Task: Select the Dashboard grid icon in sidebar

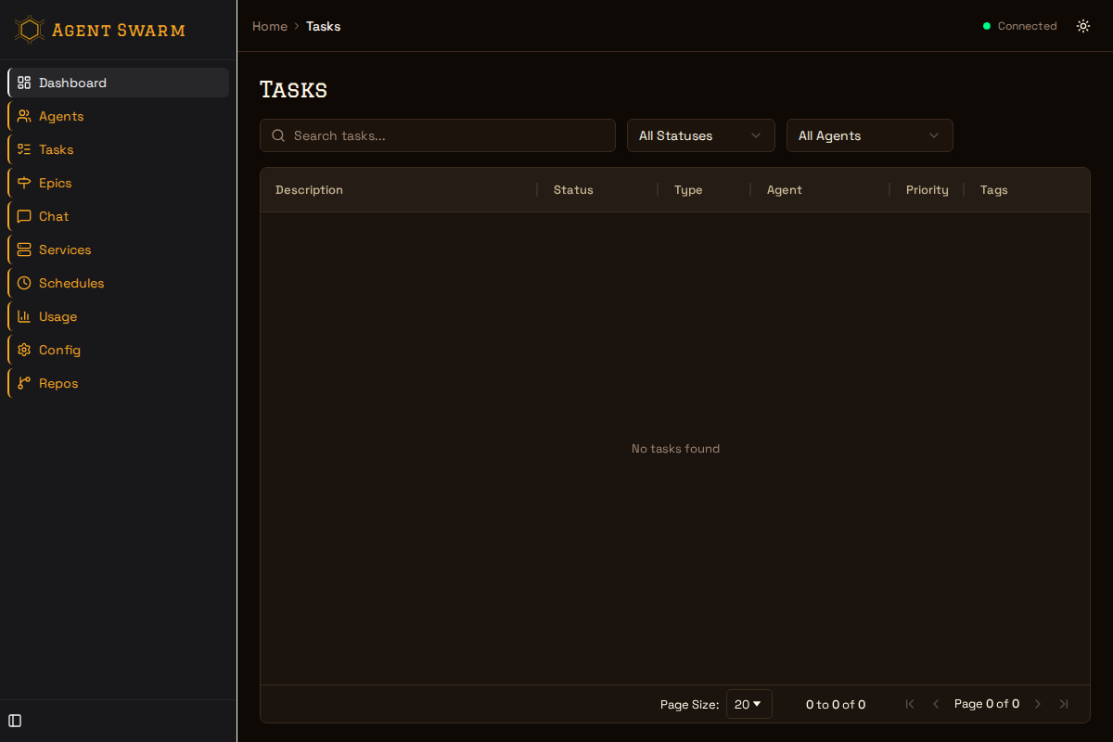Action: [23, 83]
